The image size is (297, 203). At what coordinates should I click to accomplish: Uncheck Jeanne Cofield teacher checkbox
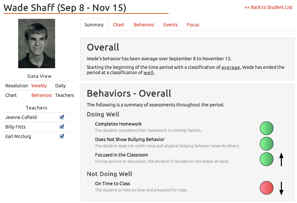coord(62,117)
